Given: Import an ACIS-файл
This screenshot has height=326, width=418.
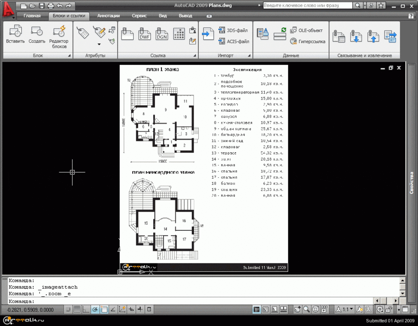Looking at the screenshot, I should [x=234, y=42].
